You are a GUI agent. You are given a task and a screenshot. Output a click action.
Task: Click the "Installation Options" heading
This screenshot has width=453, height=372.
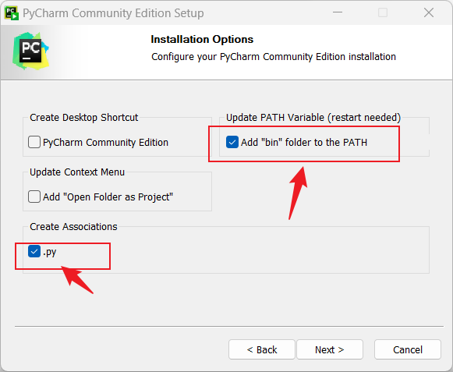tap(202, 39)
